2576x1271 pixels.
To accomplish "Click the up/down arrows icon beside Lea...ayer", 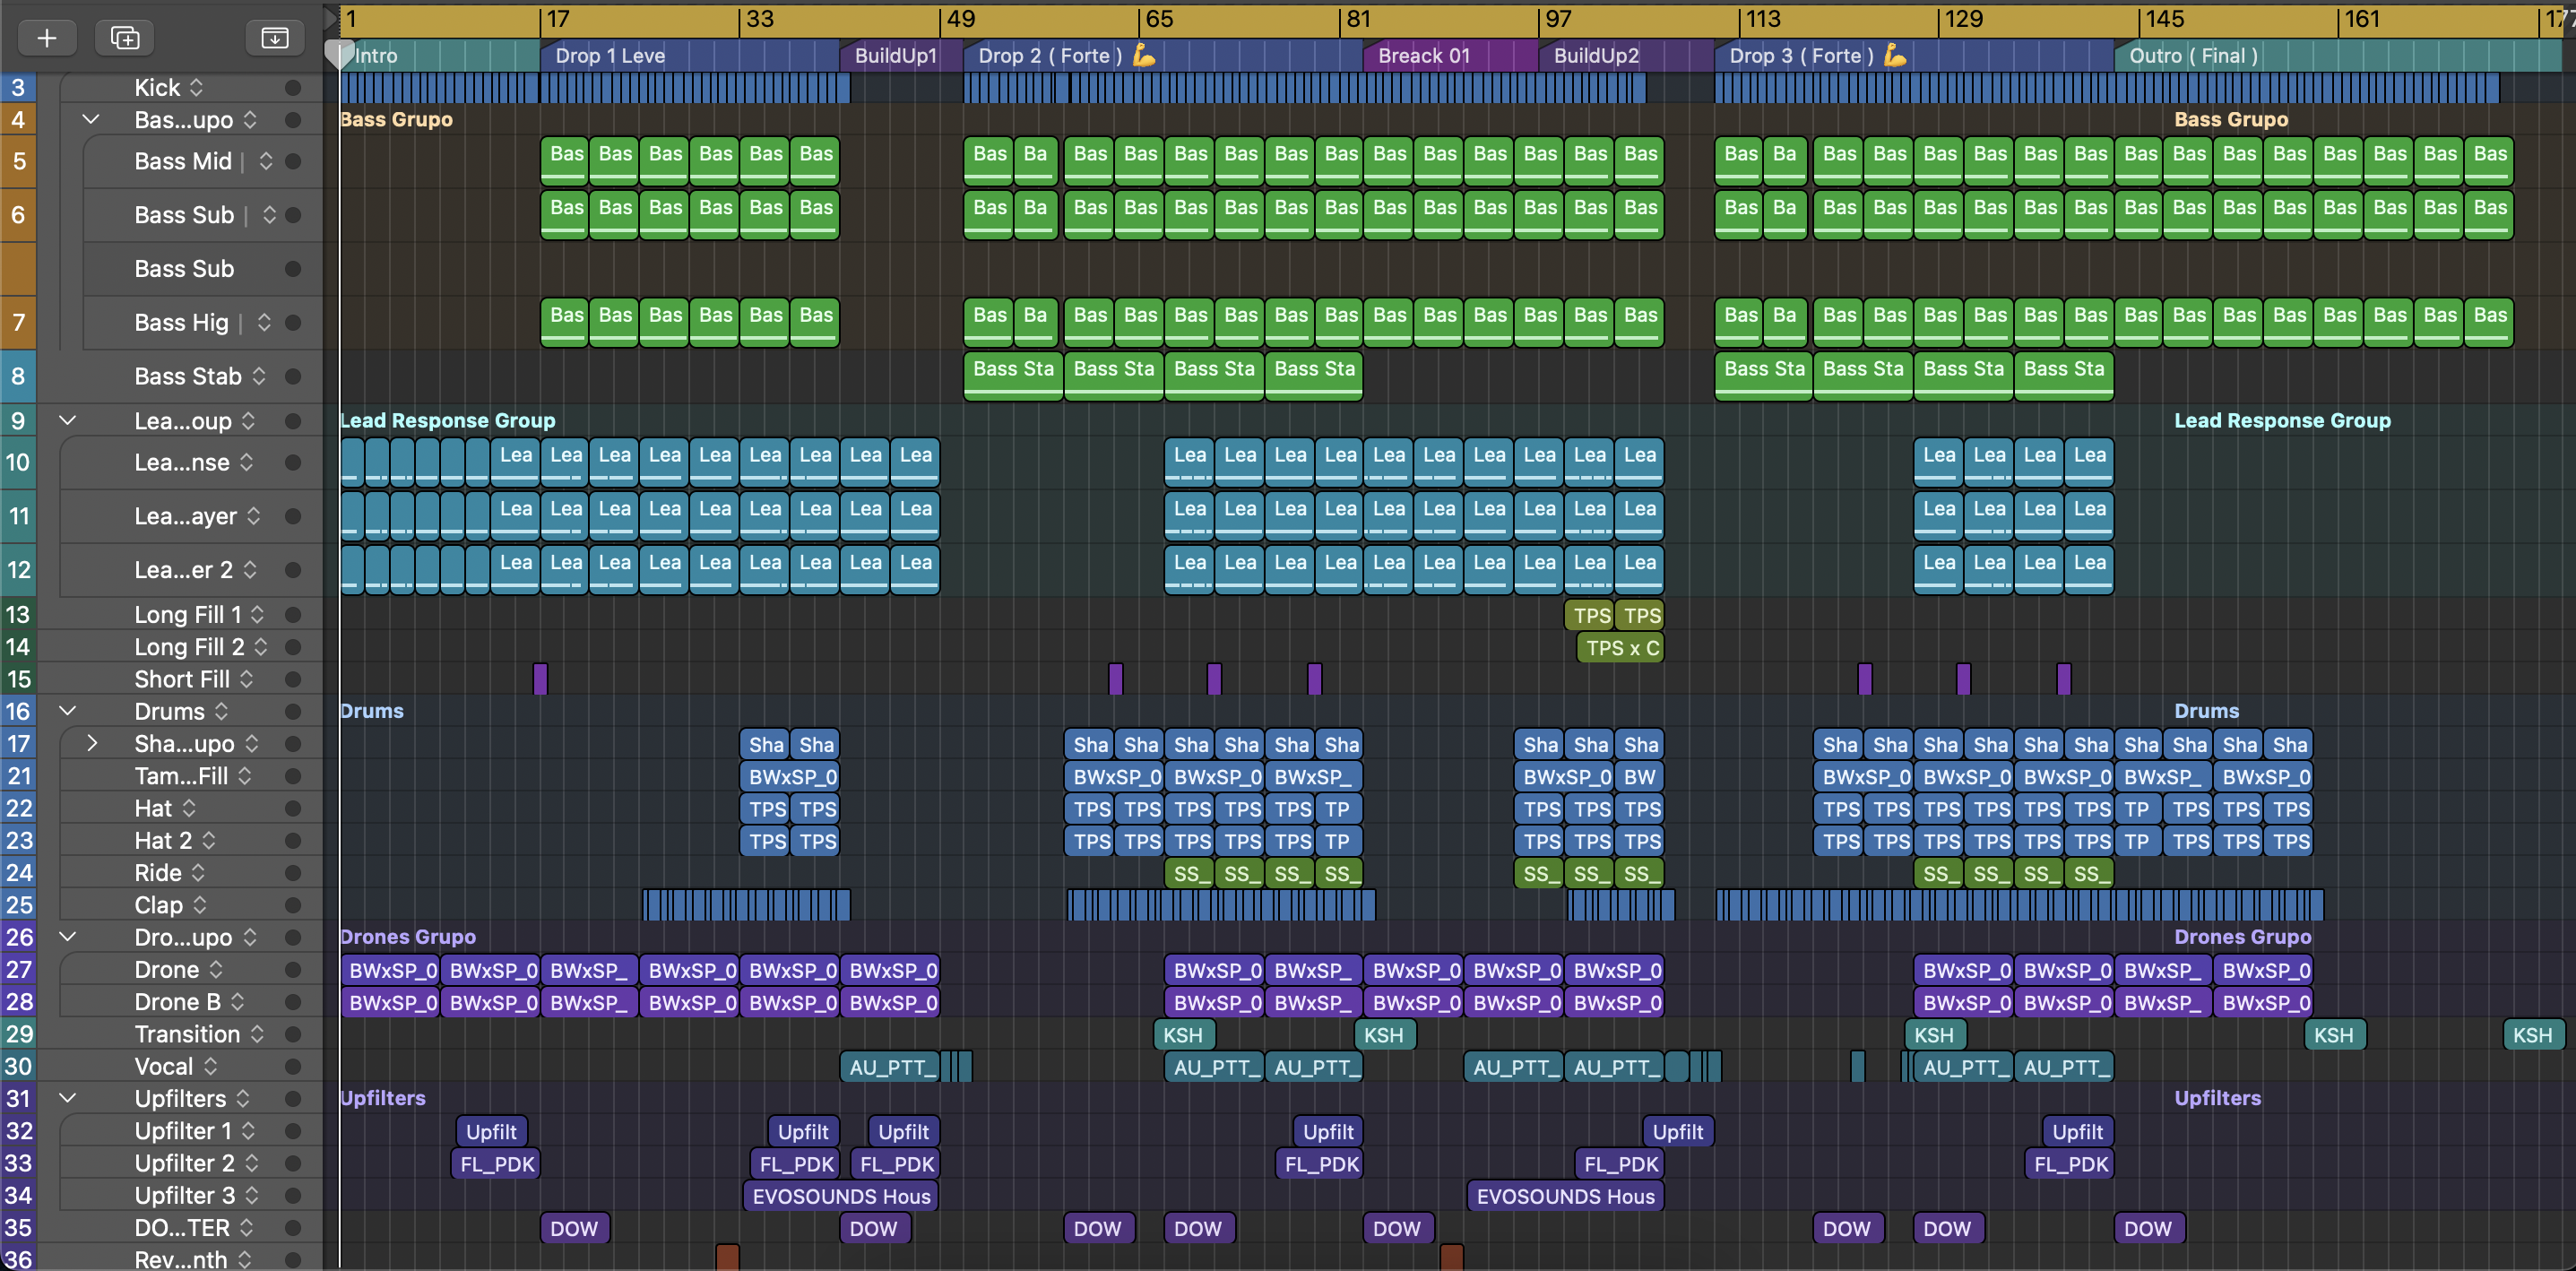I will [253, 516].
